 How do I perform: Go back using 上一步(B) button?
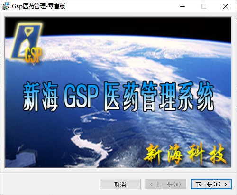[166, 184]
